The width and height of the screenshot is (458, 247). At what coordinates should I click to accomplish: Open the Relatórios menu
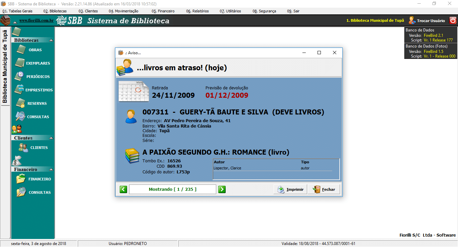[197, 11]
